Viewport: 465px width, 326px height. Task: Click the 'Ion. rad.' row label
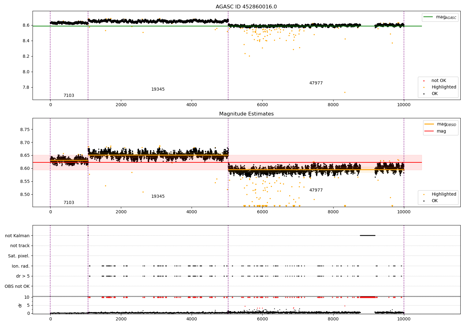click(x=21, y=266)
